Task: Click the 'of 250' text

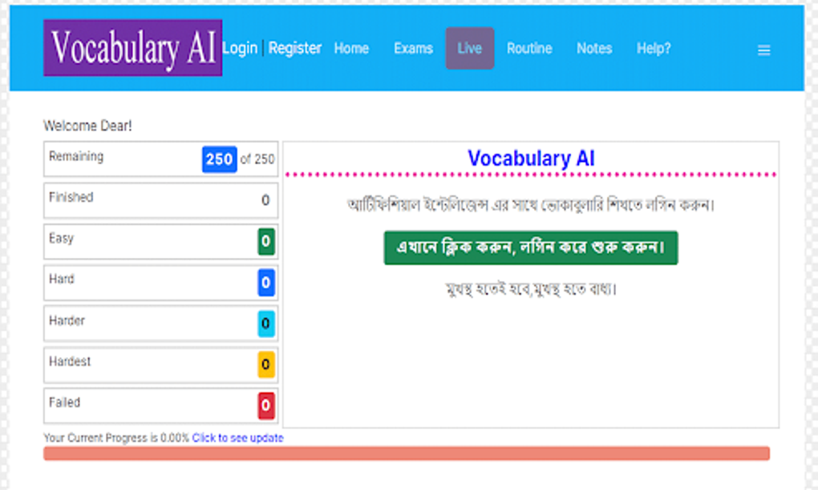Action: [257, 159]
